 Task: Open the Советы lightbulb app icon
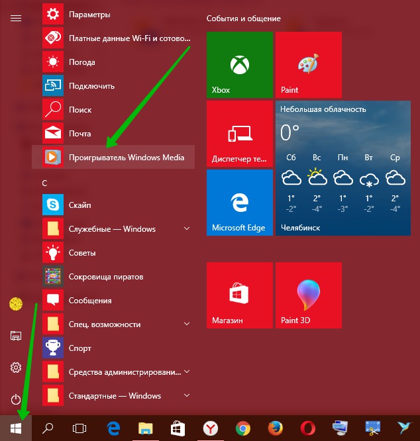[x=53, y=252]
